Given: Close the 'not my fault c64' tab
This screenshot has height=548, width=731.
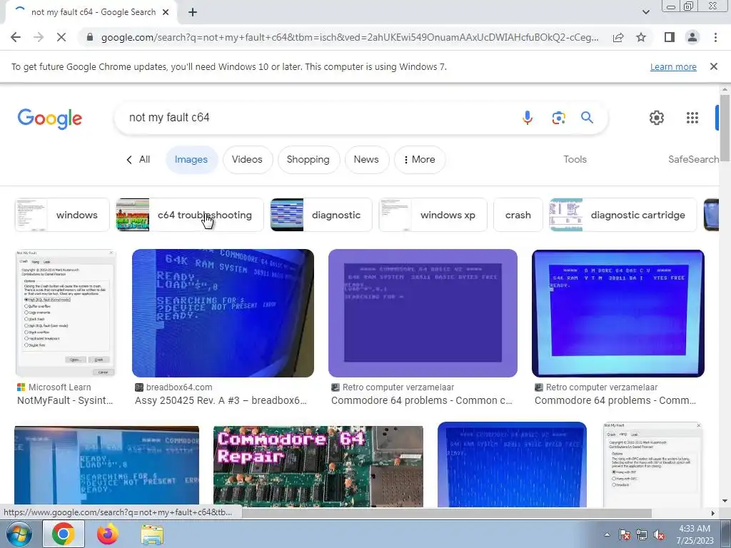Looking at the screenshot, I should click(166, 12).
